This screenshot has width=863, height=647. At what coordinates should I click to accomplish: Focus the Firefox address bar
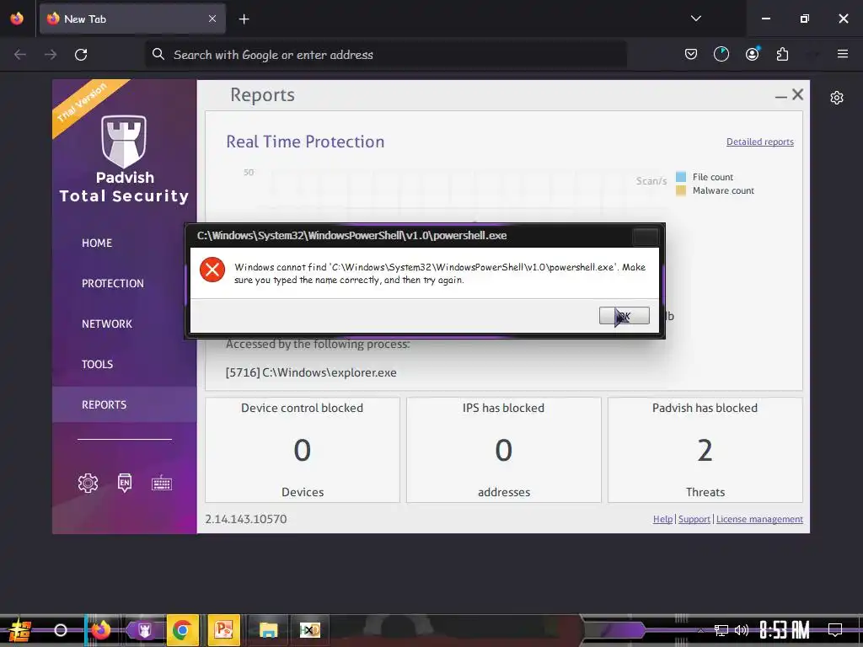(386, 55)
